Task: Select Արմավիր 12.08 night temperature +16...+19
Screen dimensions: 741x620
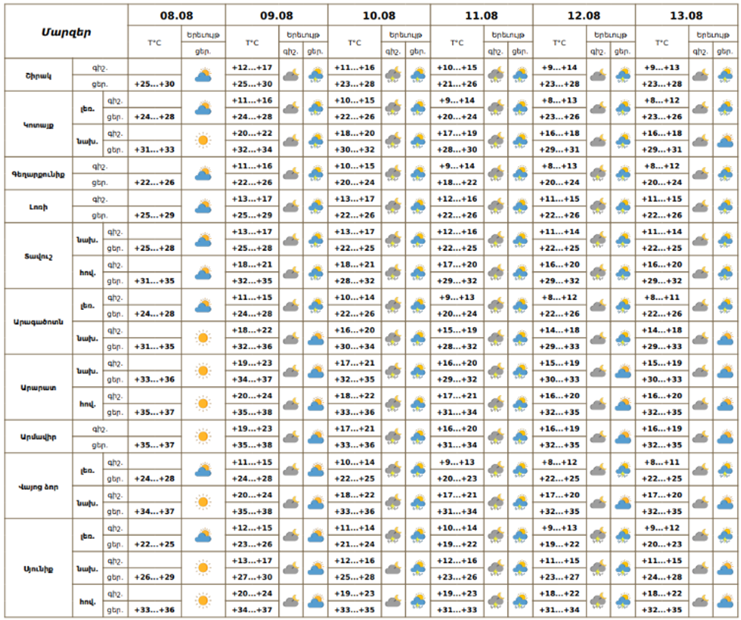Action: 559,429
